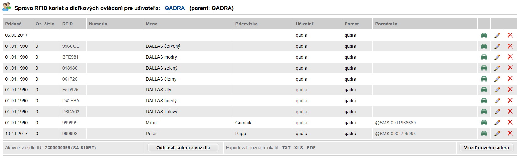Image resolution: width=518 pixels, height=158 pixels.
Task: Open pencil edit icon for Peter Papp
Action: 497,134
